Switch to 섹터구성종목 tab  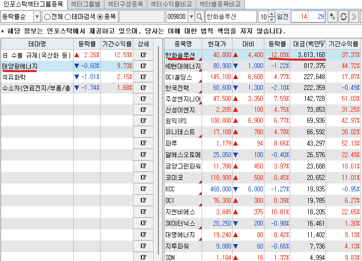point(125,4)
